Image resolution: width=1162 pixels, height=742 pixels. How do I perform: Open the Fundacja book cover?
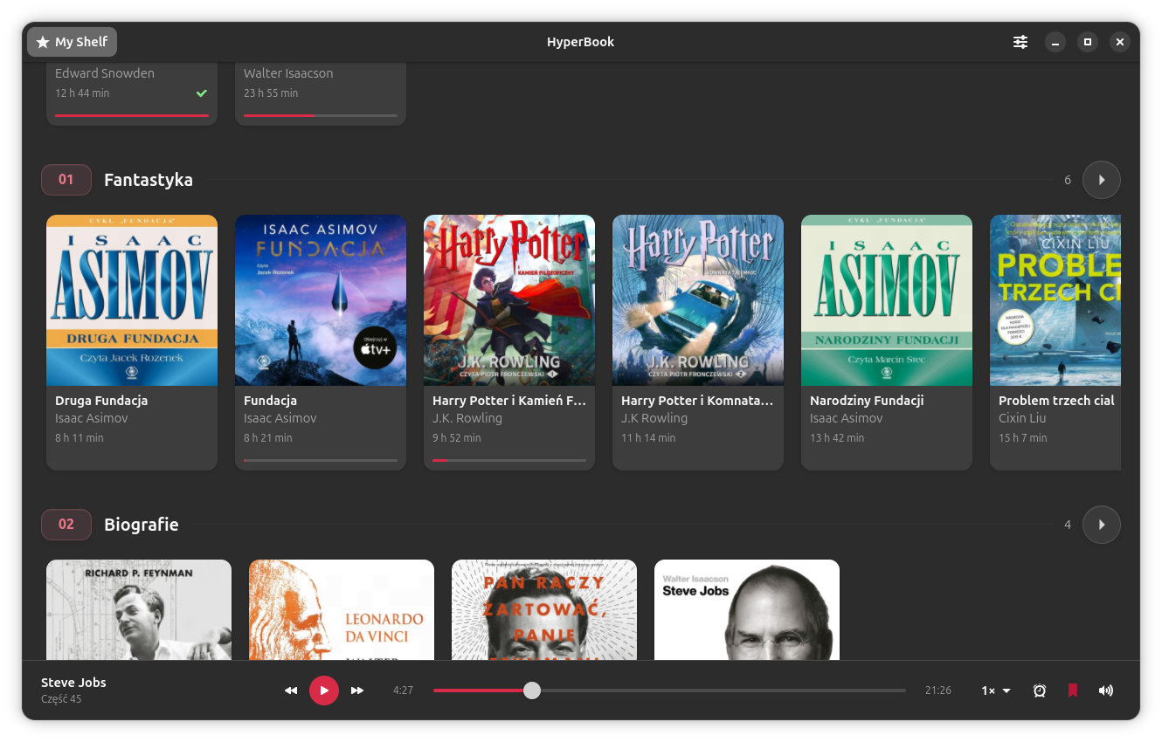[x=321, y=300]
